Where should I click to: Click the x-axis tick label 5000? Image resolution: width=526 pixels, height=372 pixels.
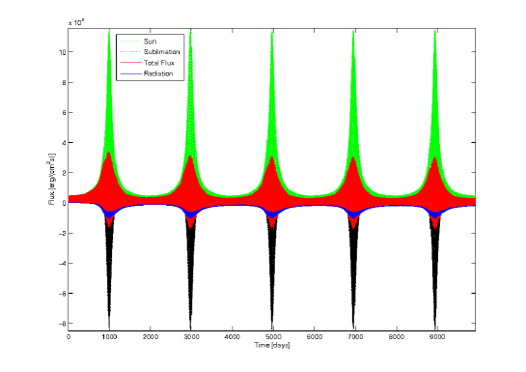[x=273, y=337]
